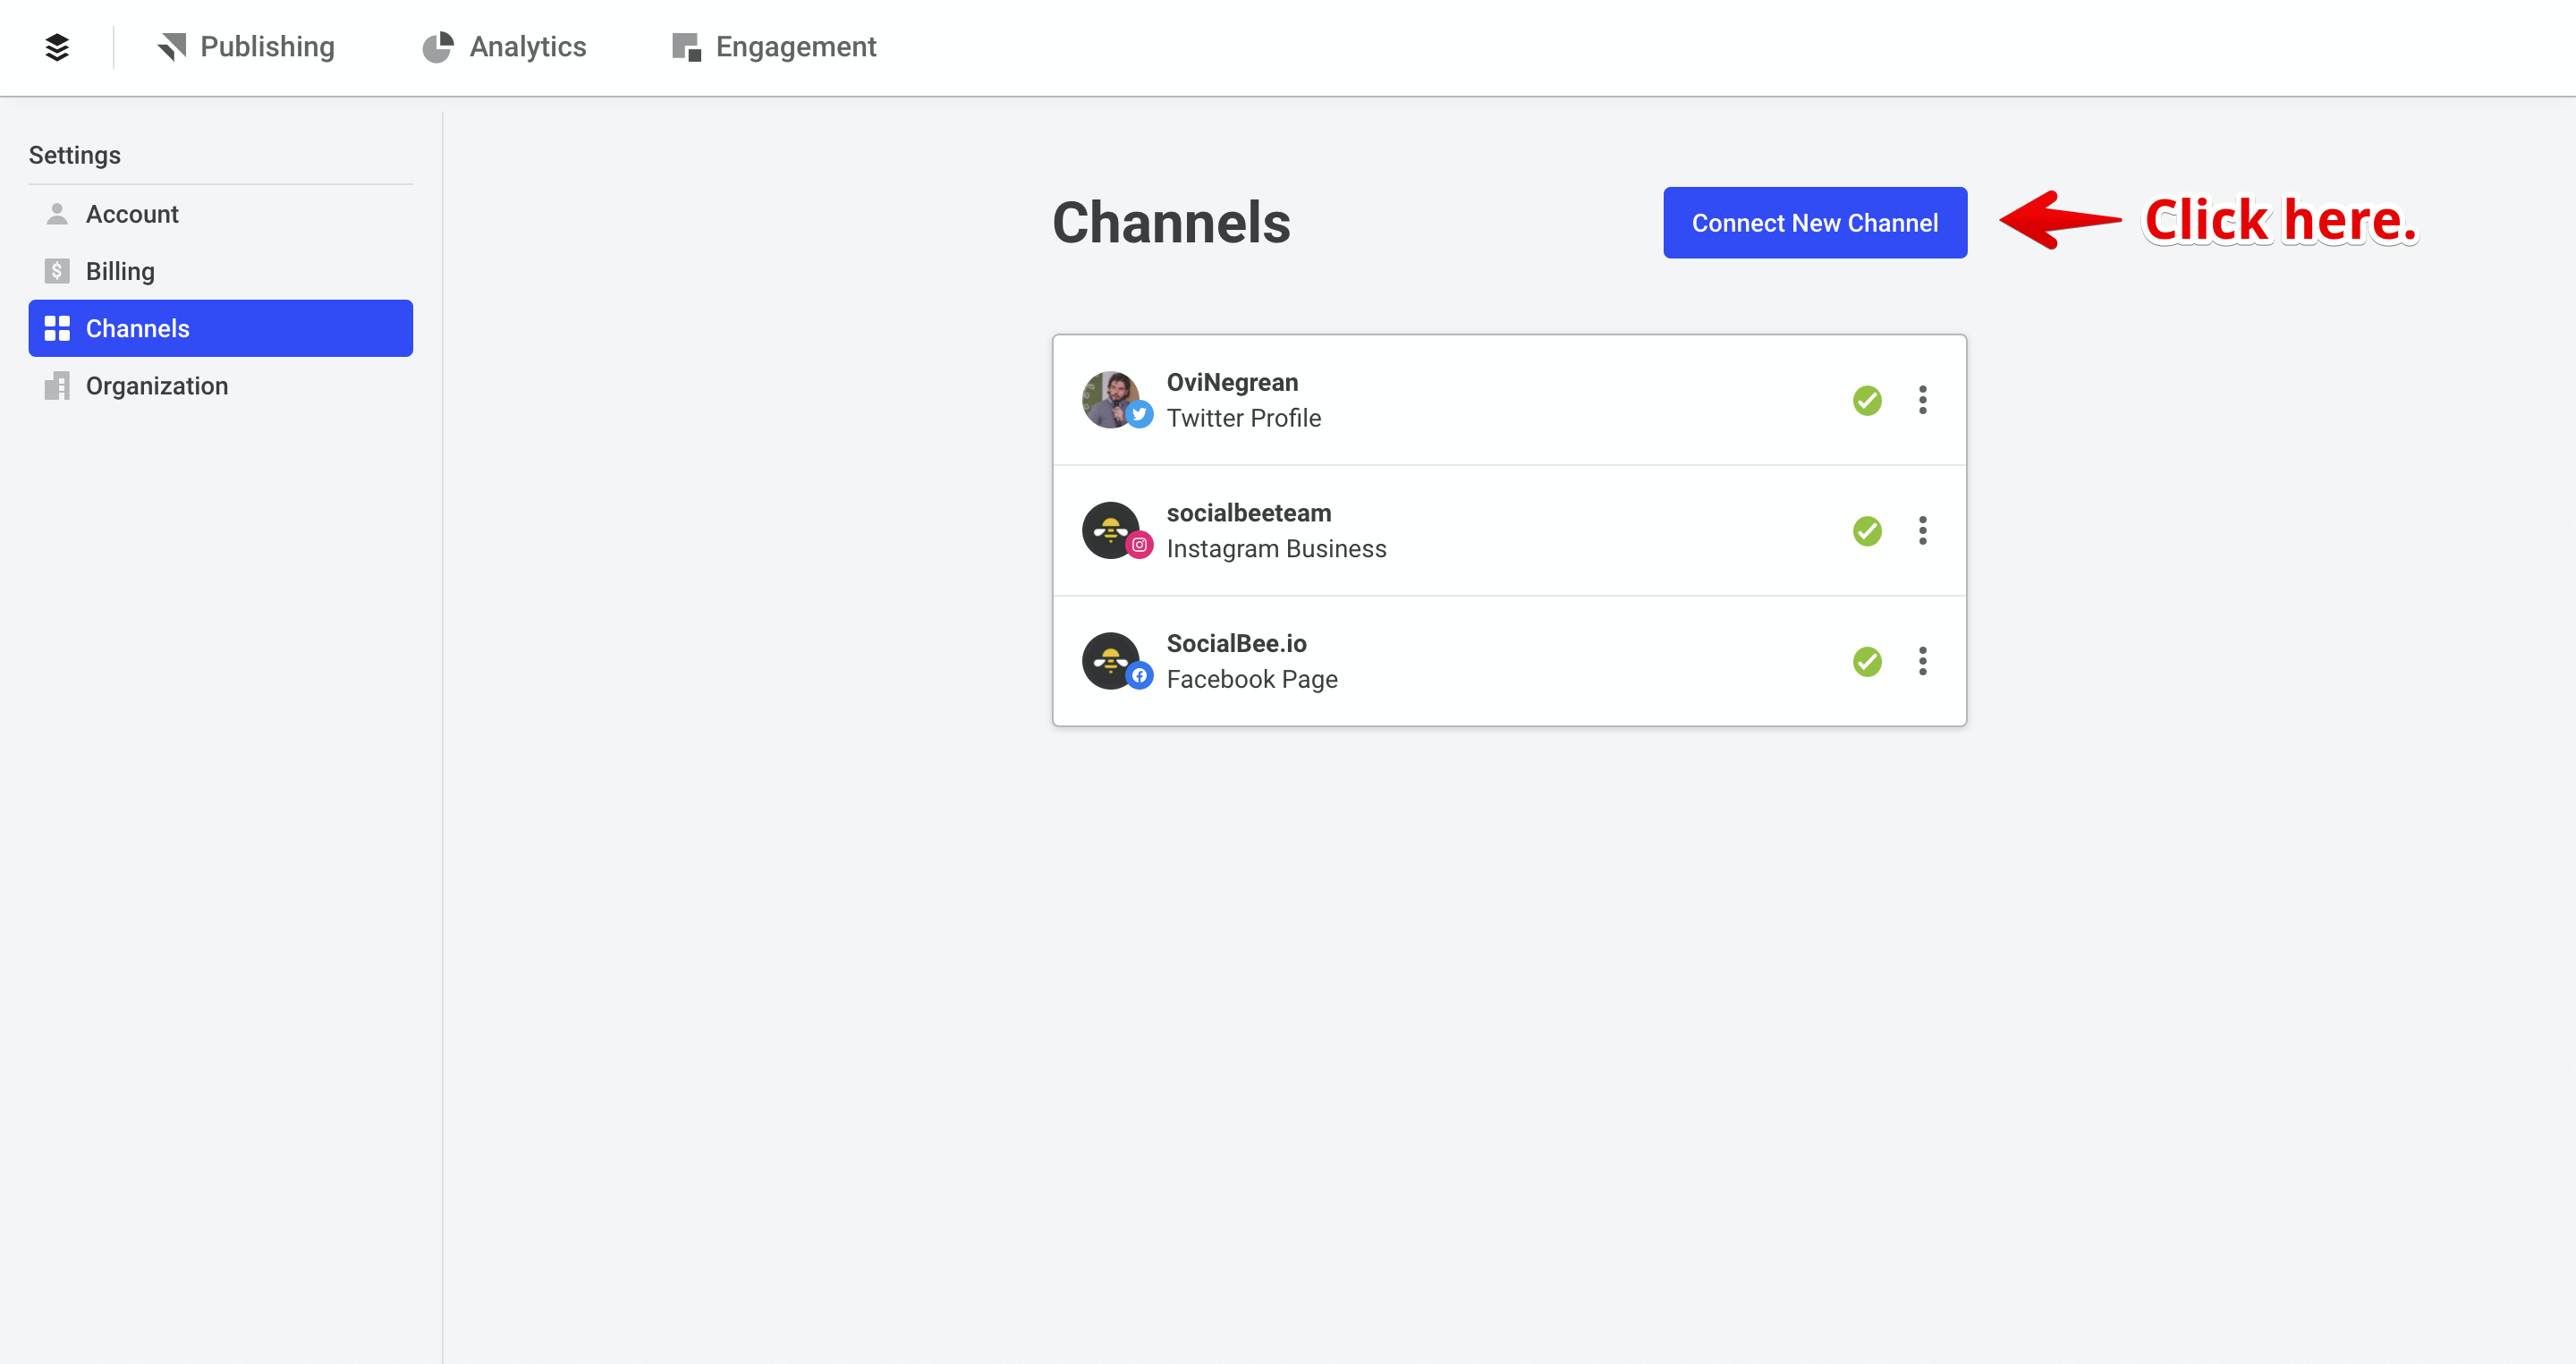Click the Buffer stacked-layers logo

(57, 47)
